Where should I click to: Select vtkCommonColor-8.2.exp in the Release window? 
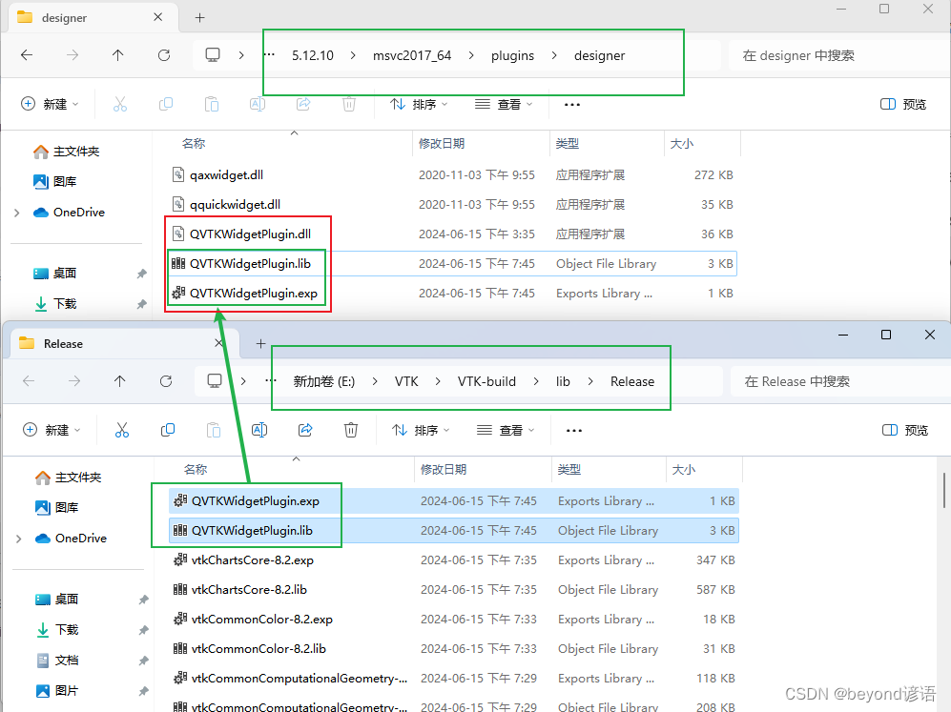tap(455, 620)
